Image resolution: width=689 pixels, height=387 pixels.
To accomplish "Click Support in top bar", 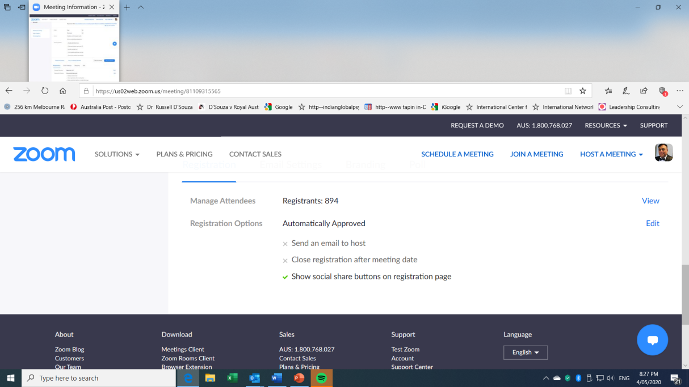I will pos(654,125).
